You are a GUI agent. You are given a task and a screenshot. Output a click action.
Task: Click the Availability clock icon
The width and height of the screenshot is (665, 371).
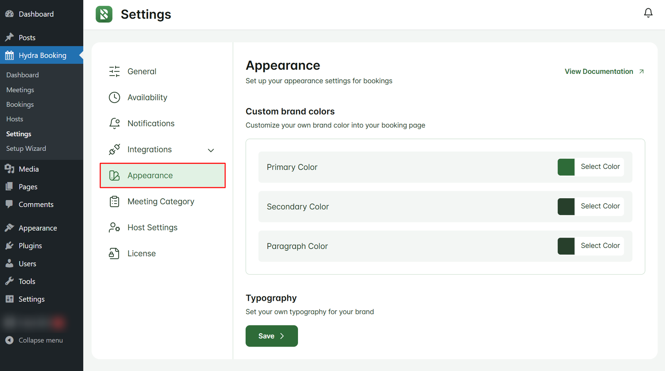click(x=114, y=97)
